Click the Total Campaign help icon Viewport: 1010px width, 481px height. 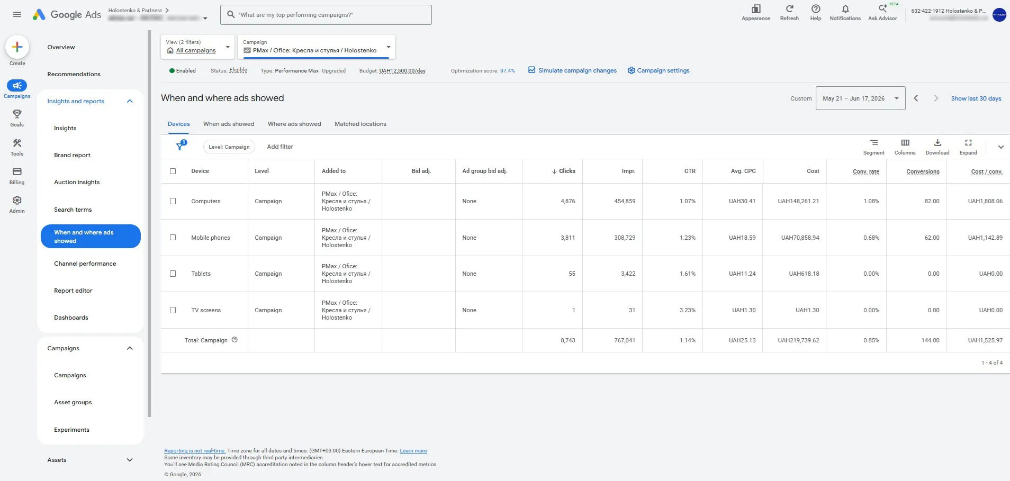click(235, 340)
